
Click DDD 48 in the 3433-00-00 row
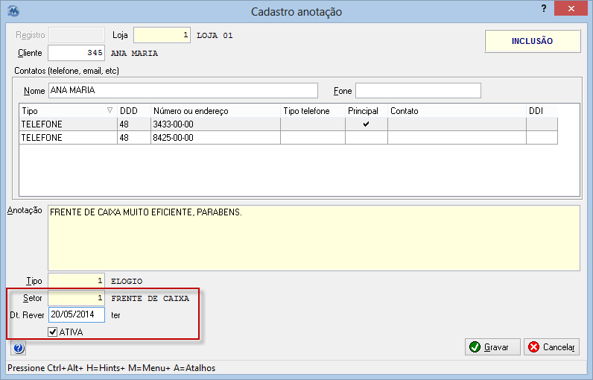[x=134, y=124]
